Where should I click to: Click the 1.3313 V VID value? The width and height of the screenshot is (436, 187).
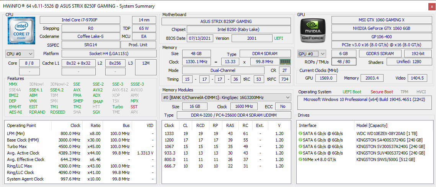tap(145, 153)
